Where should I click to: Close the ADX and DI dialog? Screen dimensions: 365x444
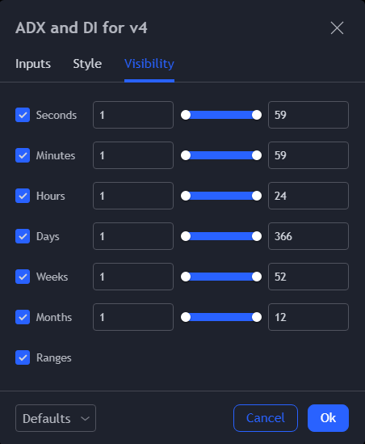click(x=337, y=28)
